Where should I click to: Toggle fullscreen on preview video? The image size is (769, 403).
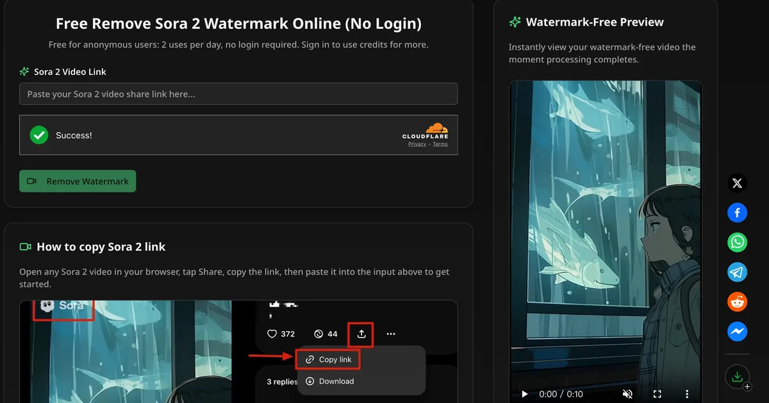pos(657,394)
